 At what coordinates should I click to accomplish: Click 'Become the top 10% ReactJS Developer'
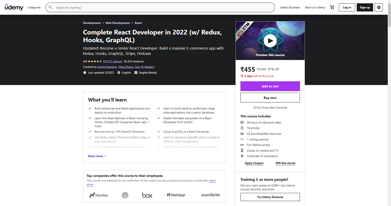[x=120, y=132]
